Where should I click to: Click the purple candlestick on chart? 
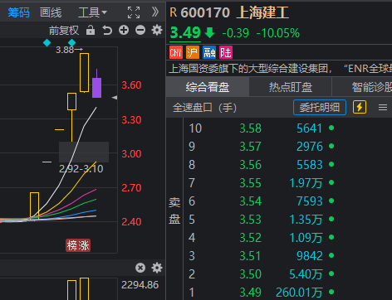pos(96,88)
